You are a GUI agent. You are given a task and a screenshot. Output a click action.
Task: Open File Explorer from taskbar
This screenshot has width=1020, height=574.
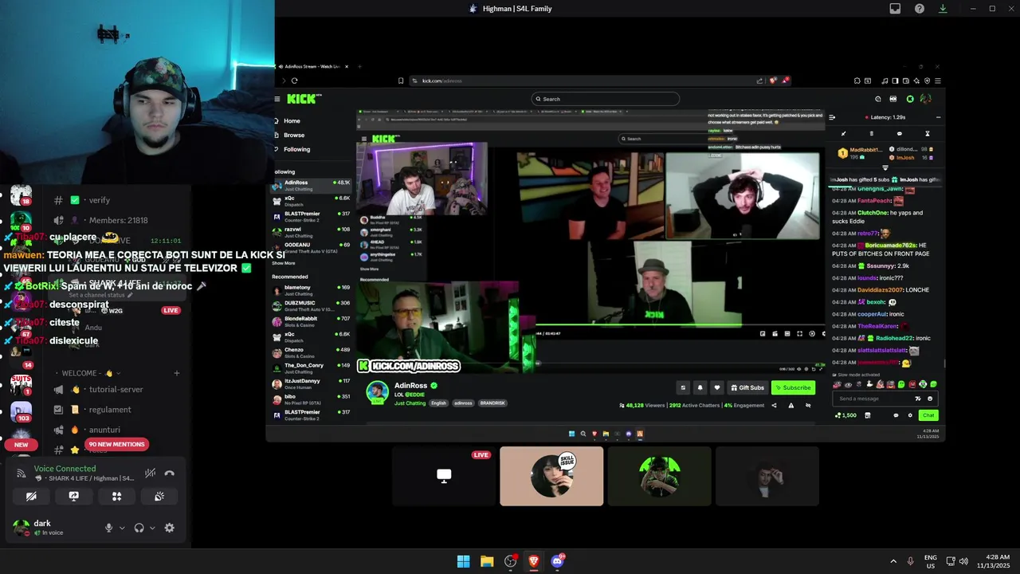pyautogui.click(x=487, y=561)
